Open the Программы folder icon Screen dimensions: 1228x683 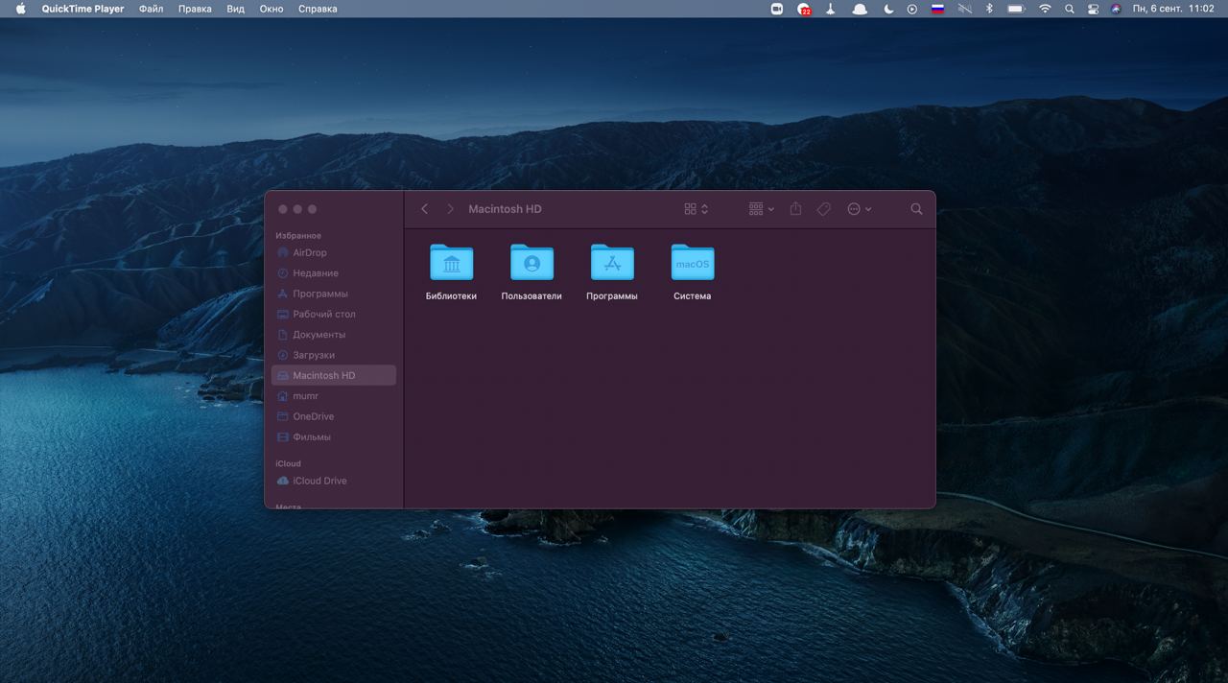point(612,263)
